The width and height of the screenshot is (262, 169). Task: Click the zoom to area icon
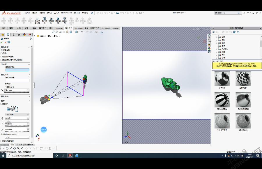(x=56, y=32)
